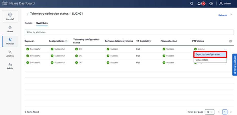Open the Give feedback side tab

[234, 65]
